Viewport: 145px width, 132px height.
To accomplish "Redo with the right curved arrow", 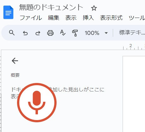I will coord(38,33).
